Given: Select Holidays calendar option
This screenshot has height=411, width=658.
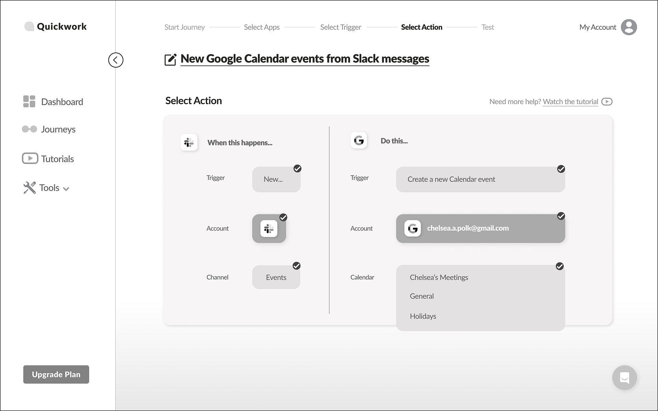Looking at the screenshot, I should click(423, 316).
